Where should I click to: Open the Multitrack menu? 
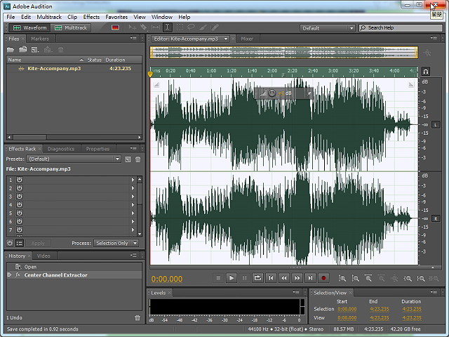pyautogui.click(x=49, y=17)
